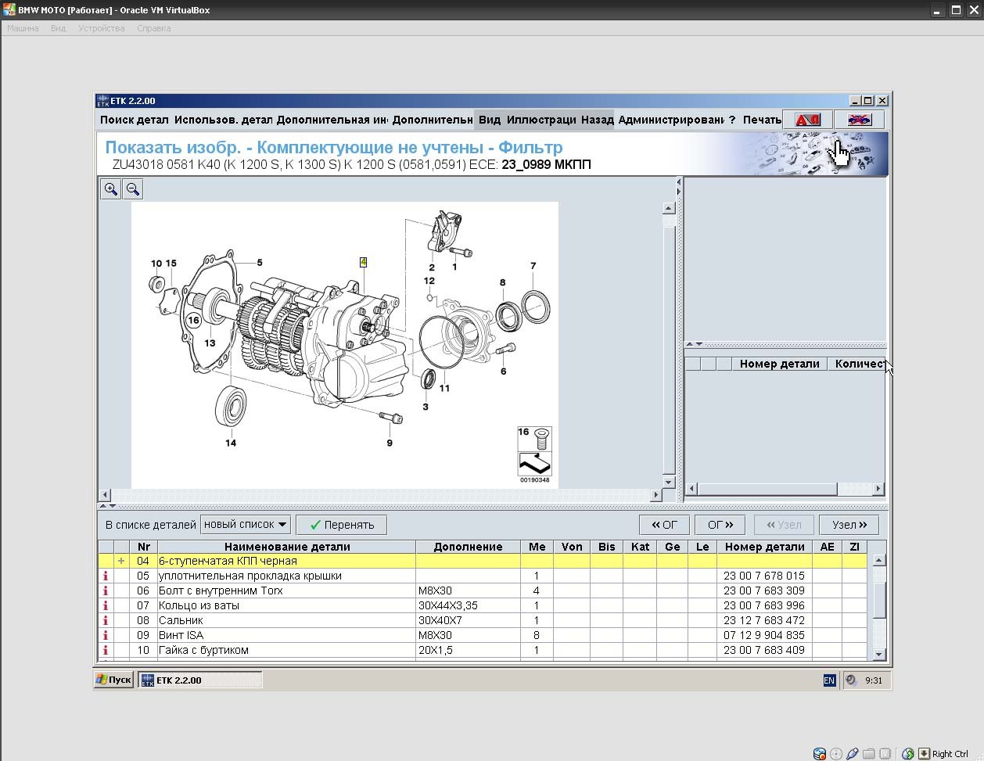Click the zoom in magnifier icon

click(x=110, y=189)
